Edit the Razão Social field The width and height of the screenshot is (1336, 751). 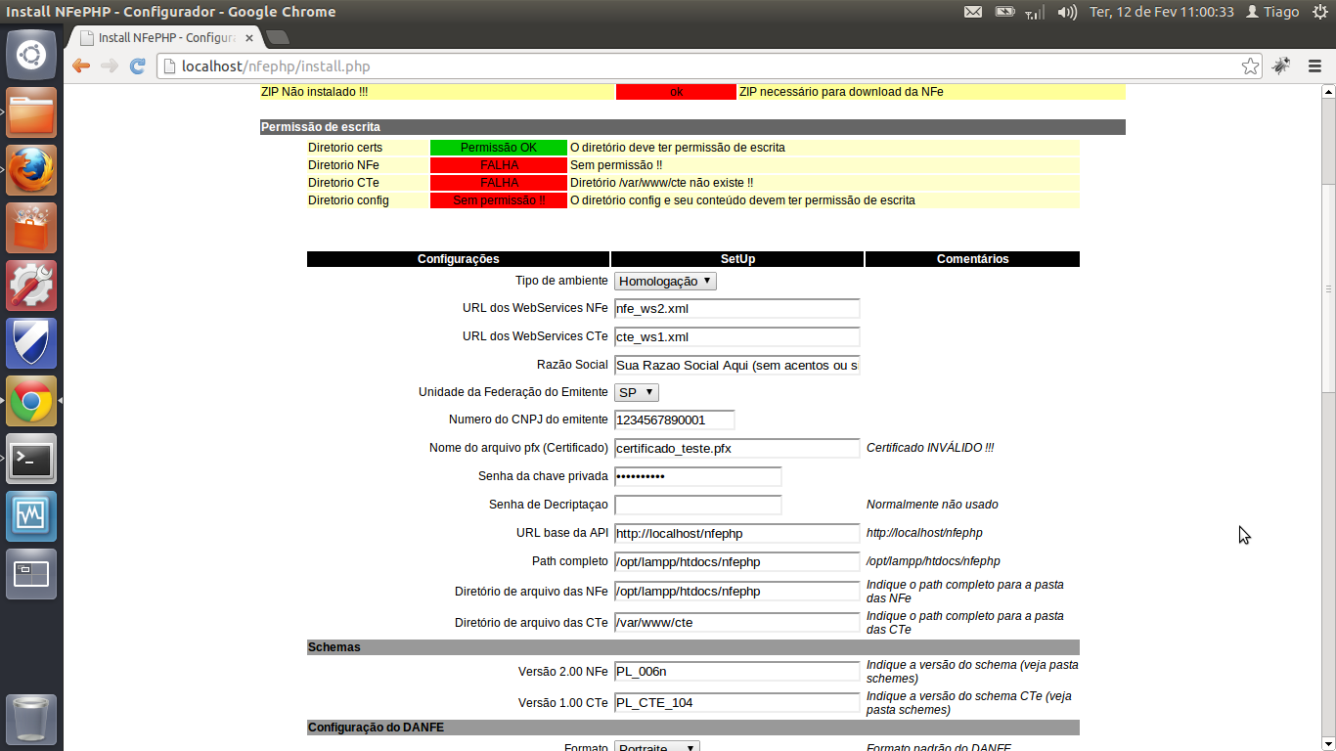tap(736, 366)
